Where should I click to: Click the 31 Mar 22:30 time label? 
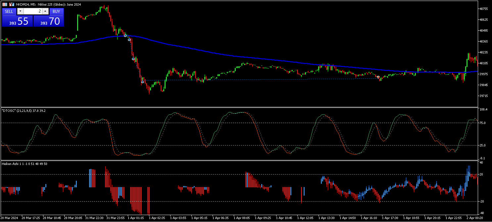(94, 218)
